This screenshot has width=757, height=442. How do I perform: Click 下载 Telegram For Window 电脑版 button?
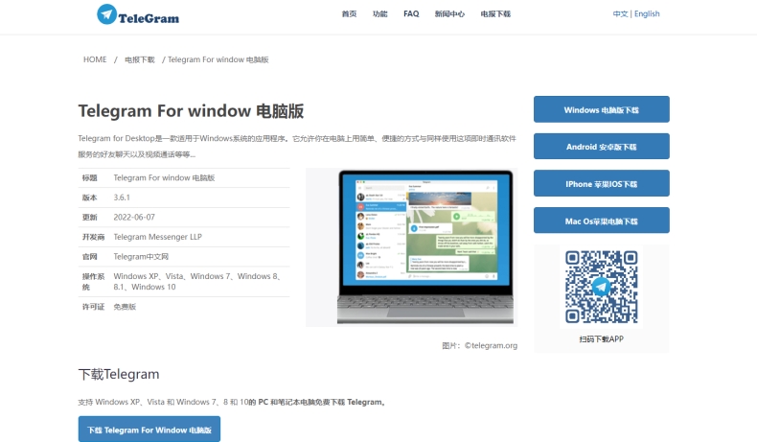[149, 430]
